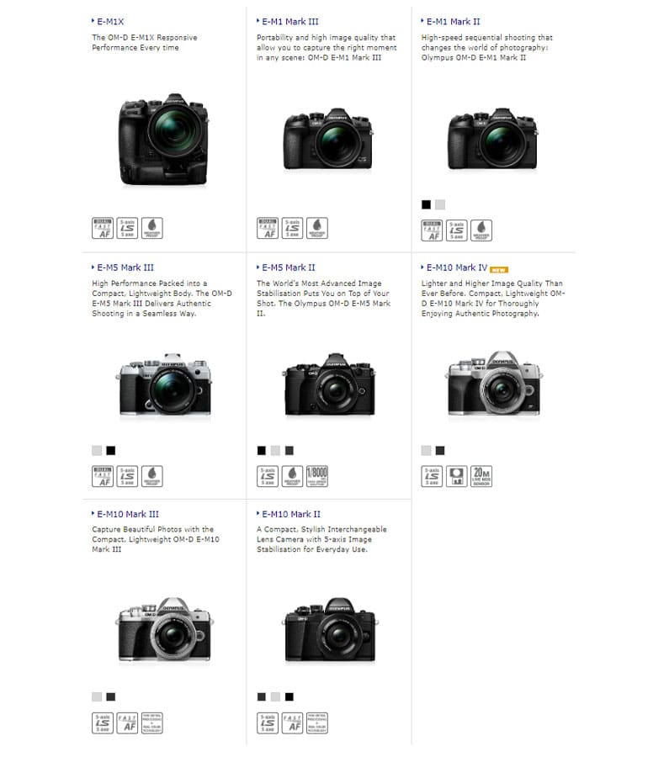Click the selfie portrait icon under E-M10 Mark IV

[x=456, y=476]
